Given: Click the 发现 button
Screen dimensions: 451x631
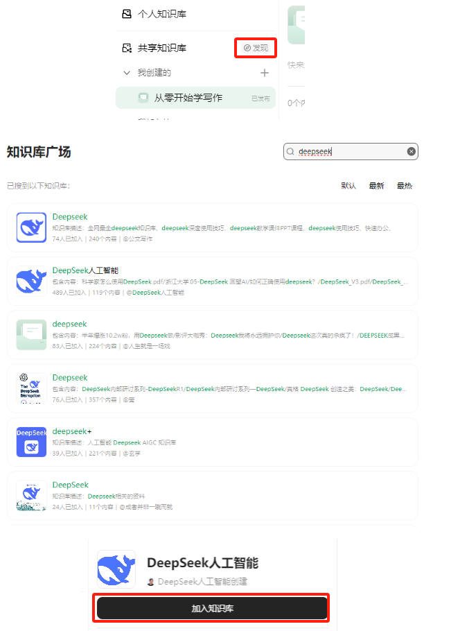Looking at the screenshot, I should 256,48.
